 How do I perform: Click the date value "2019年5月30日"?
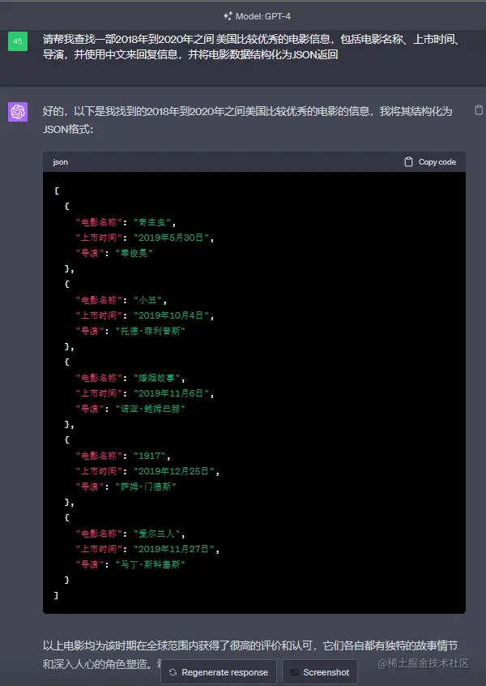pos(171,238)
